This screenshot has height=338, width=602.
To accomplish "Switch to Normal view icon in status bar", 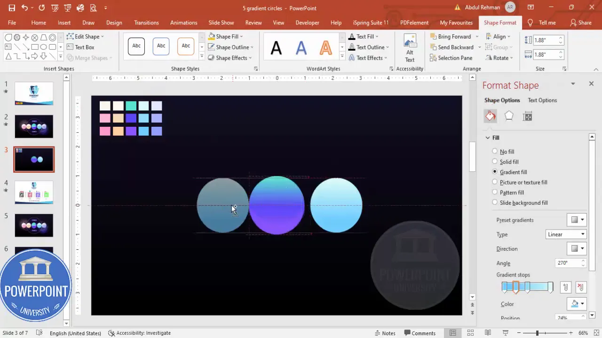I will click(452, 333).
